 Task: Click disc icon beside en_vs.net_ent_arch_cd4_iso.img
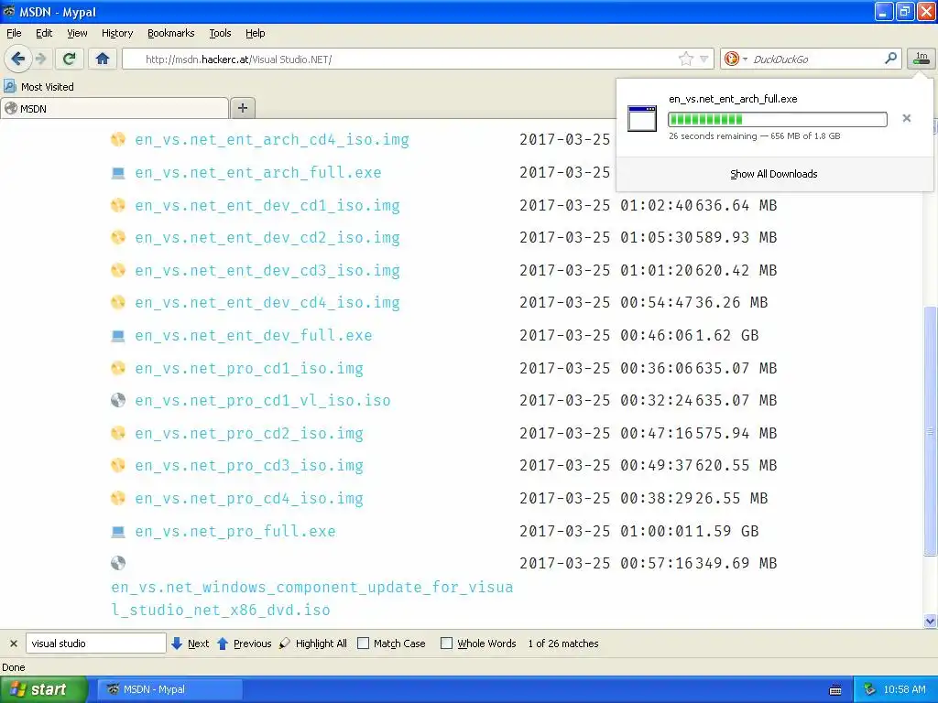pos(118,139)
